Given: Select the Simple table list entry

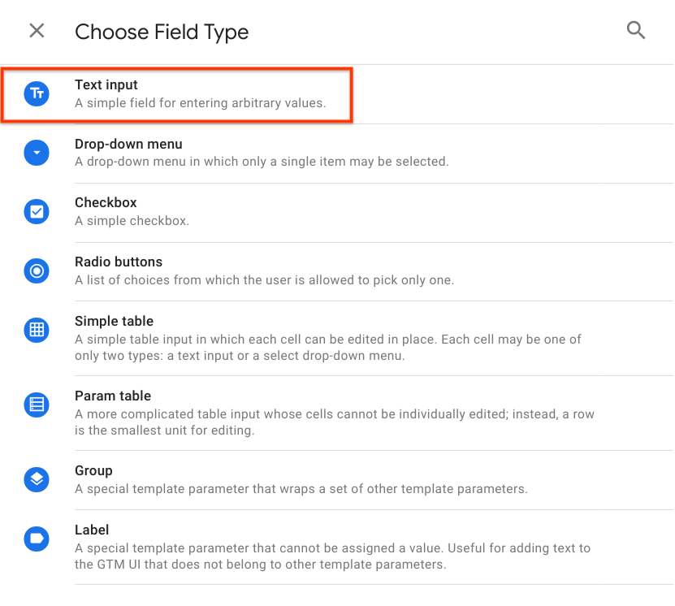Looking at the screenshot, I should click(244, 337).
